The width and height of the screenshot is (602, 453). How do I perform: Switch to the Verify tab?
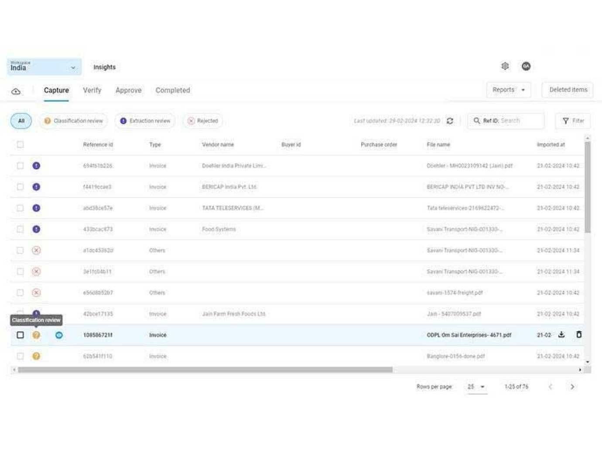pos(92,90)
